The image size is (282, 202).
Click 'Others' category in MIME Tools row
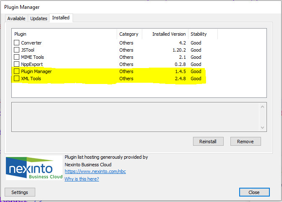click(126, 57)
